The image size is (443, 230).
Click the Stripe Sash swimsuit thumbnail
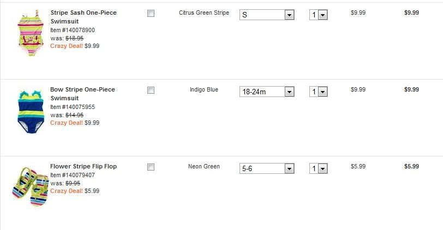point(27,34)
